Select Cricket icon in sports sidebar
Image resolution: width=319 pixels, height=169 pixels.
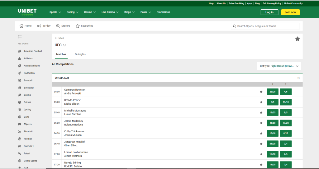click(x=20, y=102)
